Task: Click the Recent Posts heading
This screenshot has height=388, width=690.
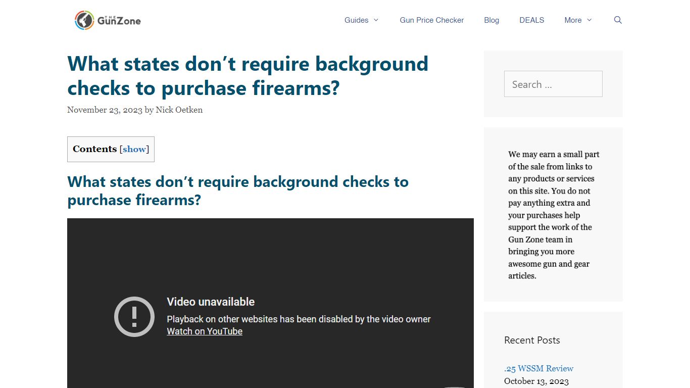Action: click(x=532, y=340)
